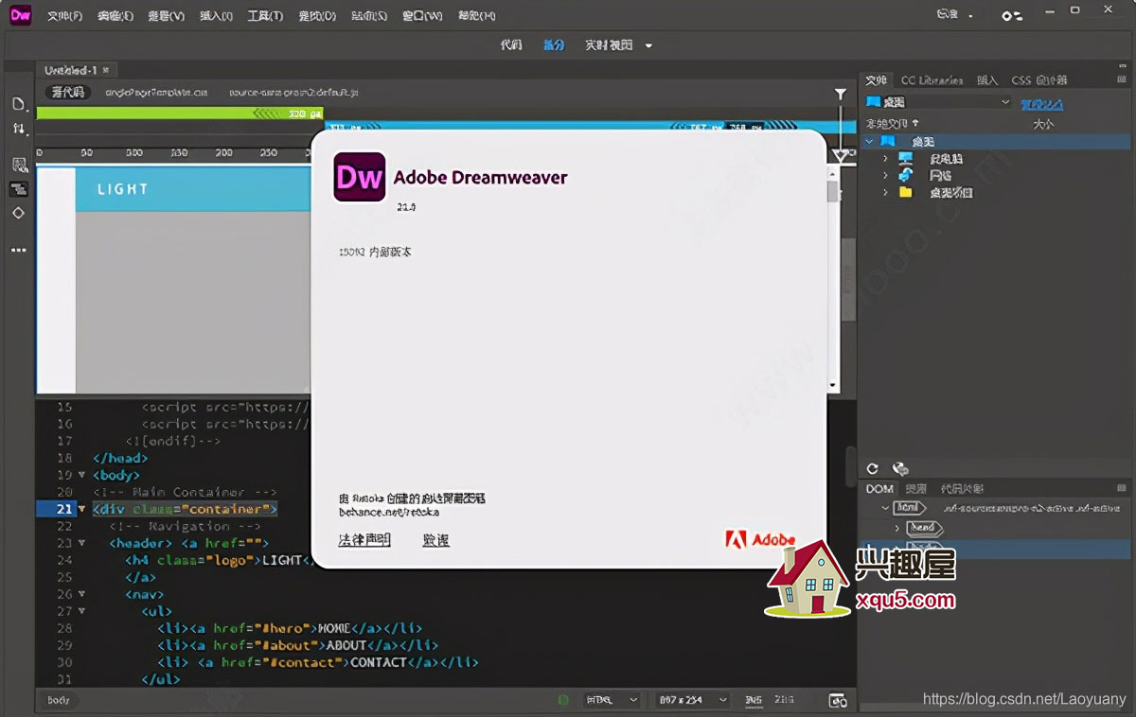Open the workspace switcher dropdown in title bar
Viewport: 1136px width, 717px height.
coord(954,15)
